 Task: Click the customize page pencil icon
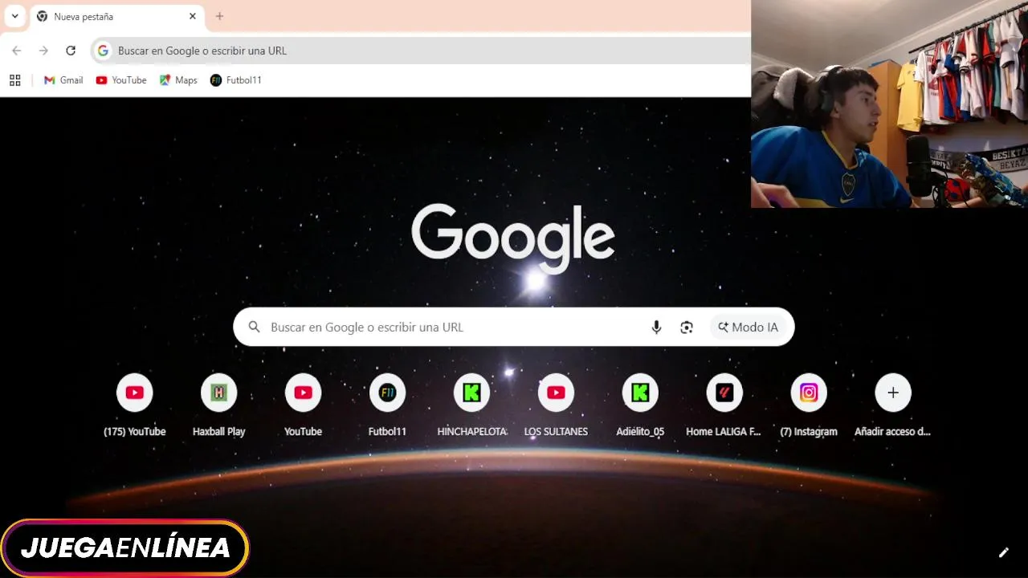[1003, 552]
